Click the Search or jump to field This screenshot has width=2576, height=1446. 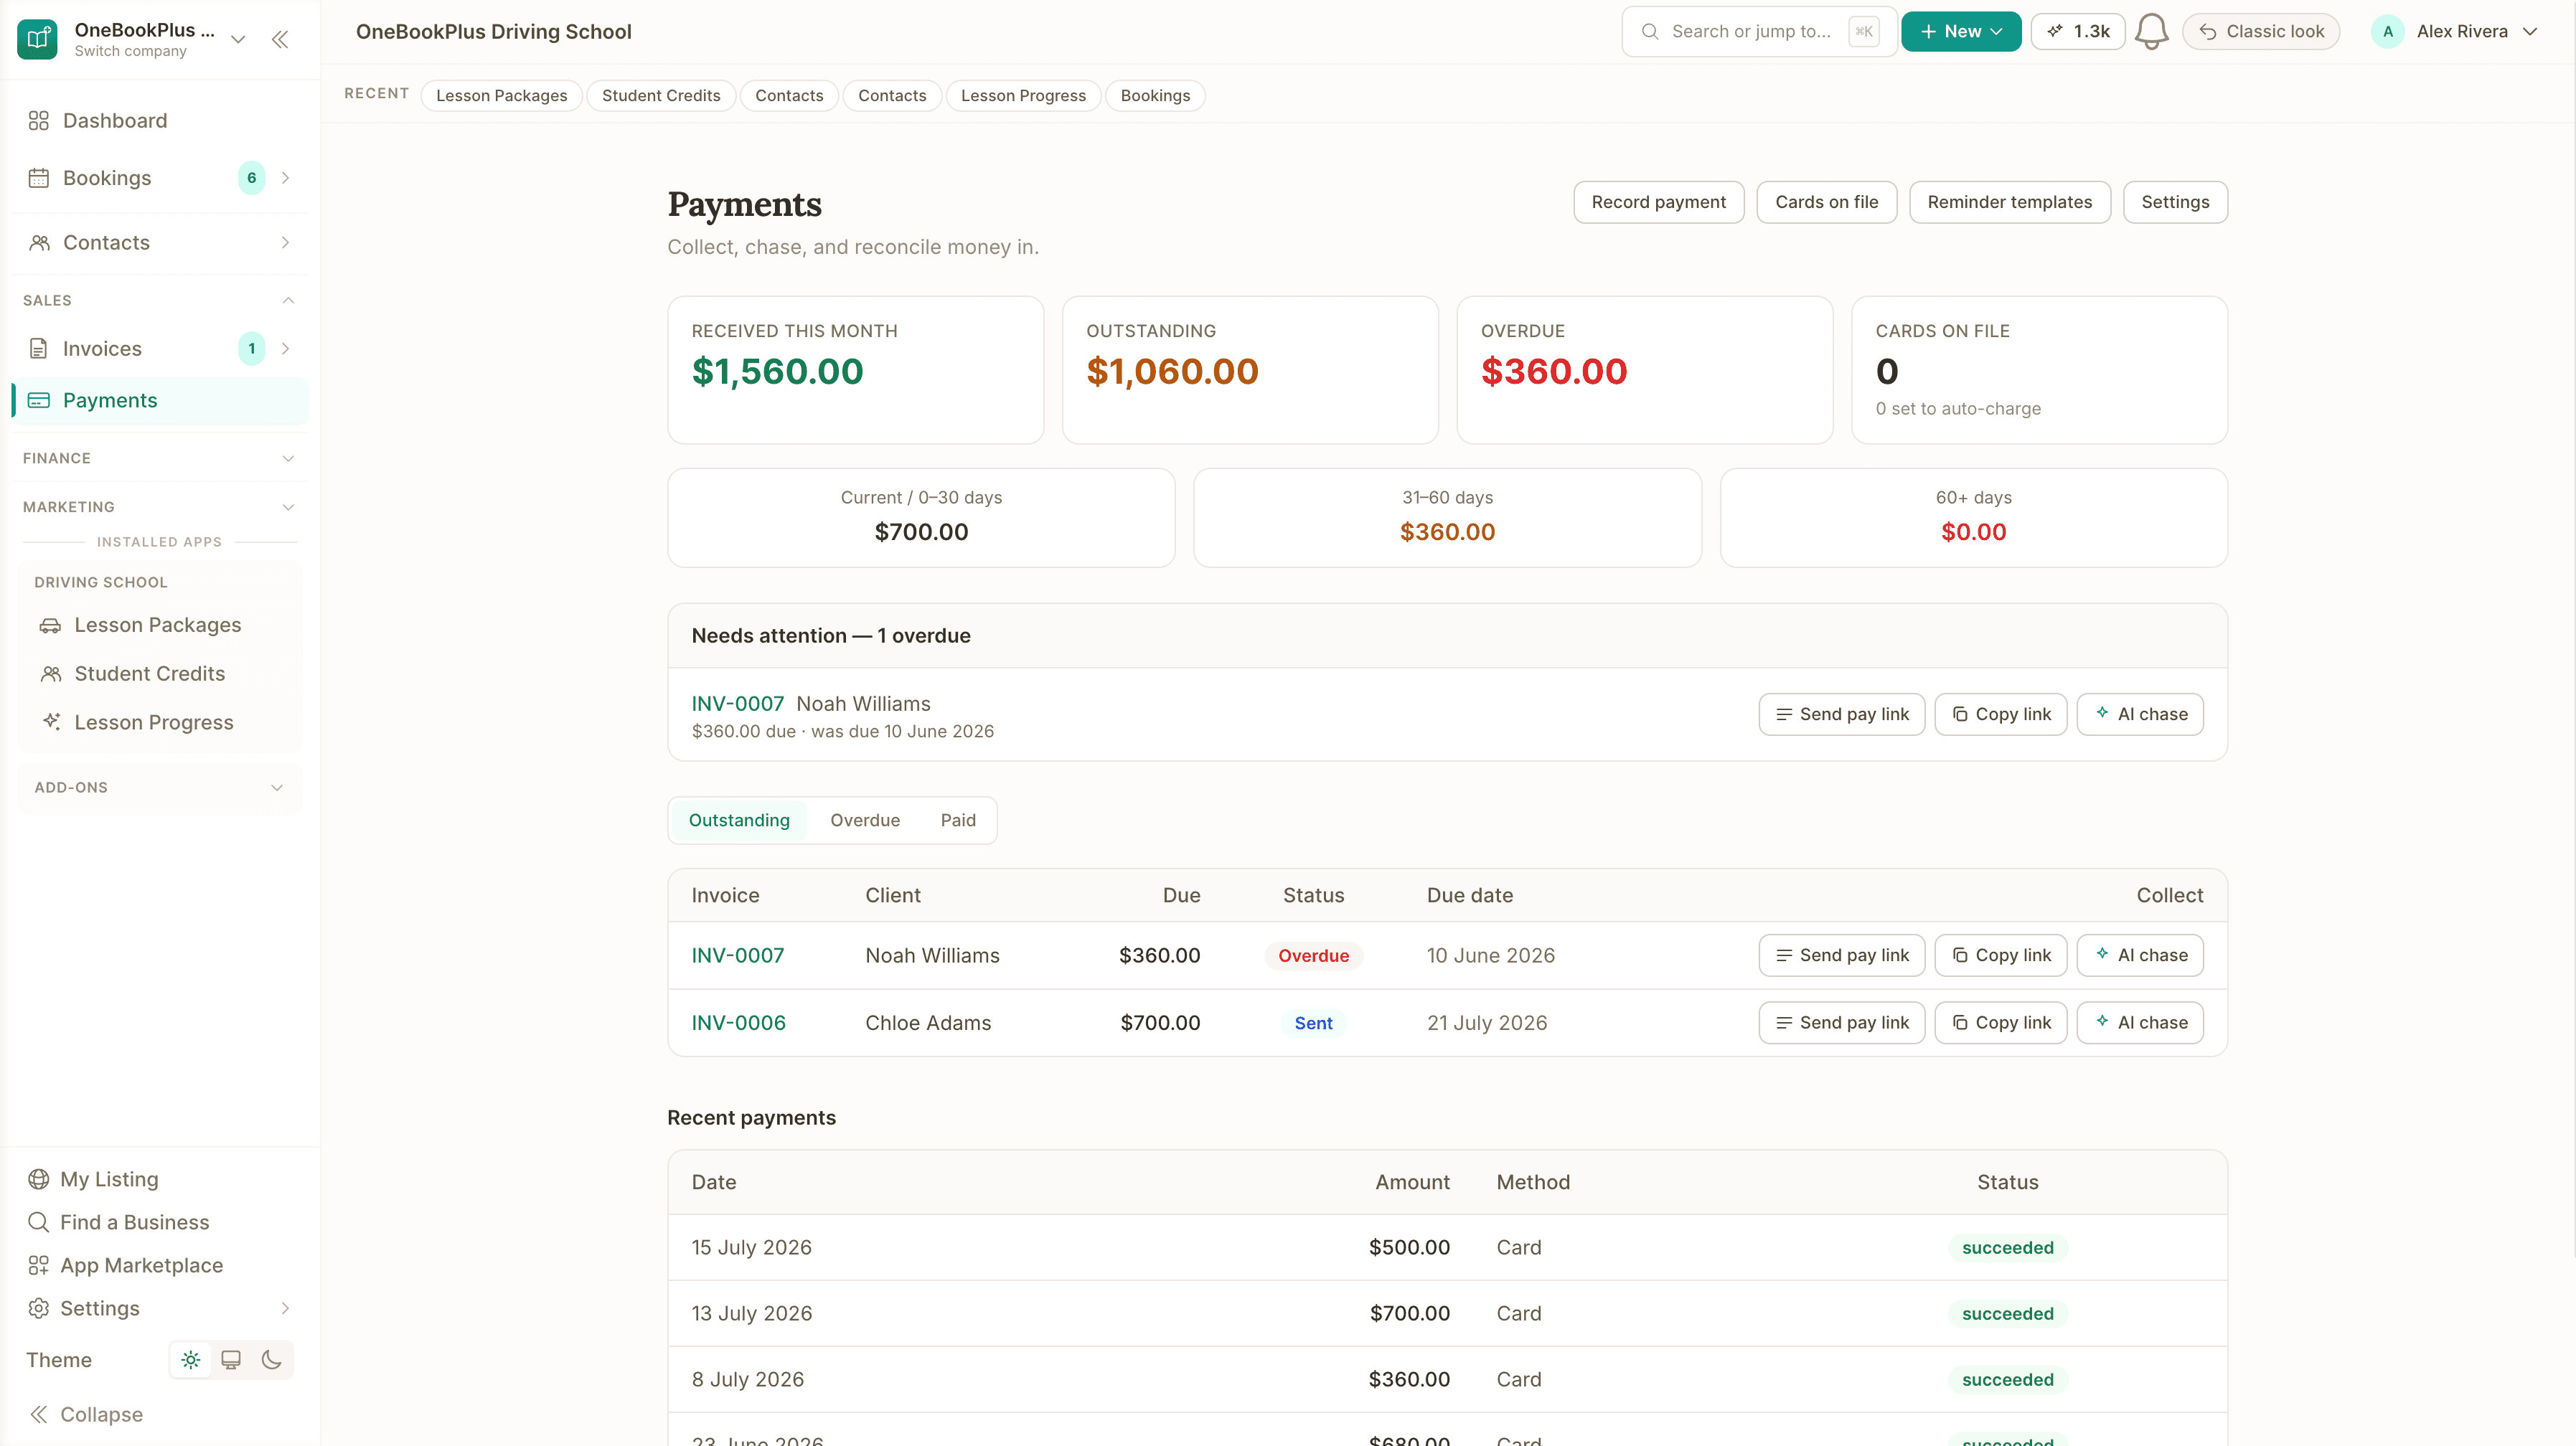1759,32
